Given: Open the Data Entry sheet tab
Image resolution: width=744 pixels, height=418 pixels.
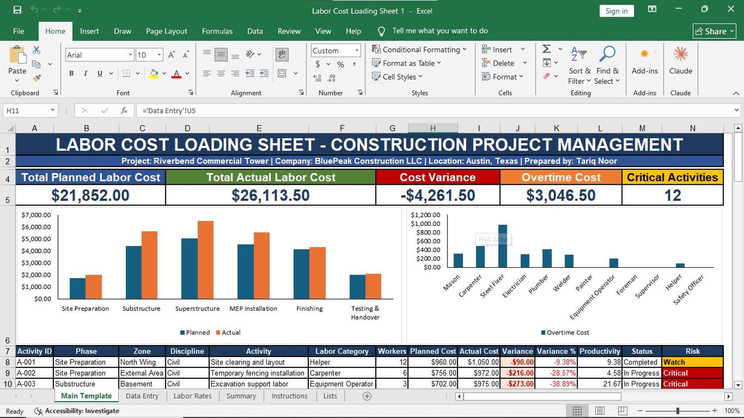Looking at the screenshot, I should tap(142, 396).
